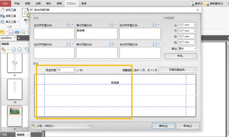Image resolution: width=229 pixels, height=137 pixels.
Task: Switch to the 页面组织 ribbon tab
Action: pyautogui.click(x=71, y=3)
